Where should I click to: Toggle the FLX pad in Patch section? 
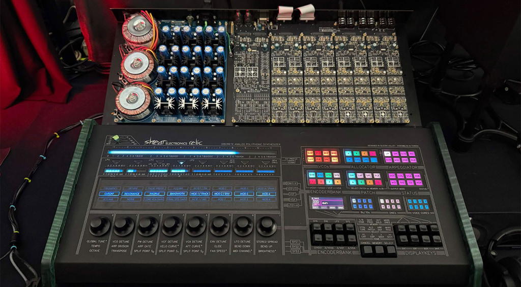[377, 176]
